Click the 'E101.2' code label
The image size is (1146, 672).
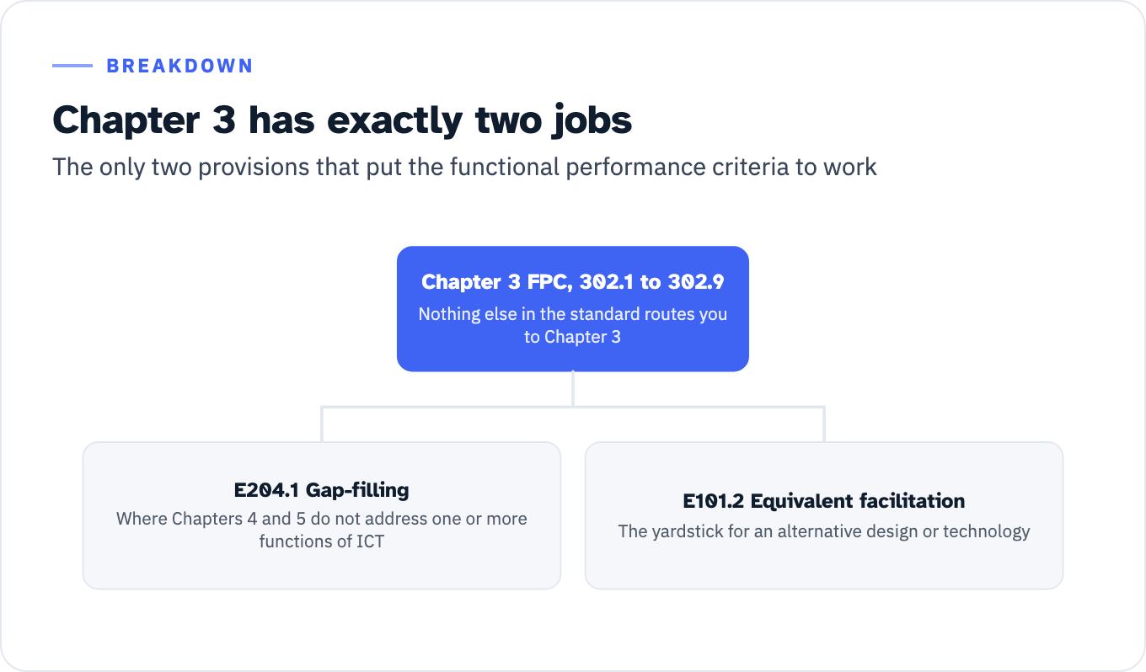[x=714, y=501]
